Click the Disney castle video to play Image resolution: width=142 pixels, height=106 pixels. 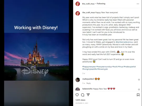click(x=37, y=53)
